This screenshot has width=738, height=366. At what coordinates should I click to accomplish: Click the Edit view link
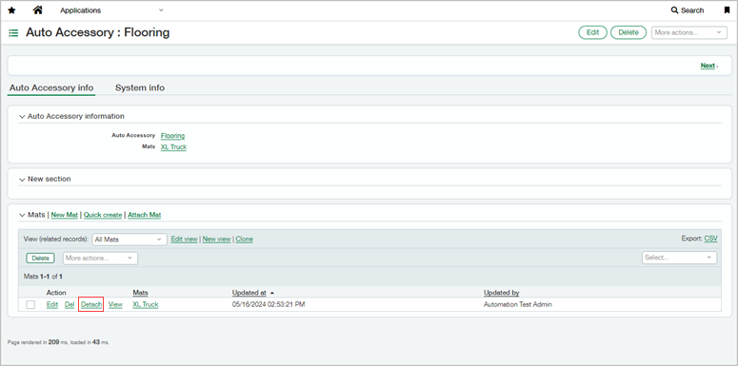pos(184,240)
